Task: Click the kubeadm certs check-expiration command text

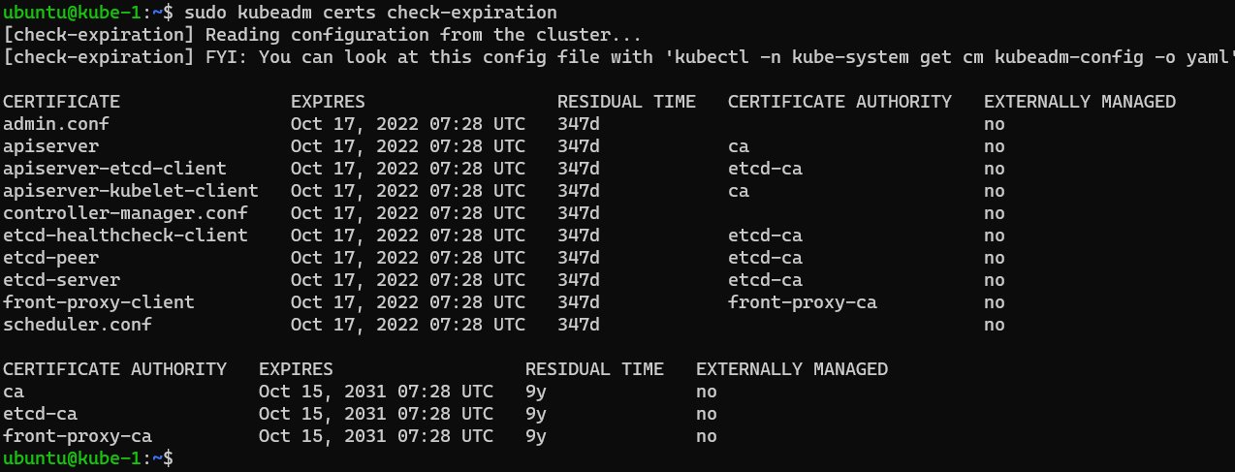Action: tap(370, 13)
